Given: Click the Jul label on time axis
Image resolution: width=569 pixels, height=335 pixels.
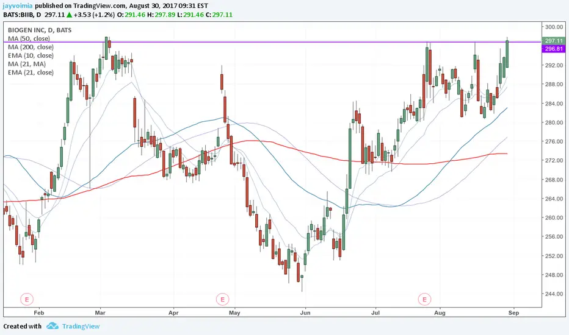Looking at the screenshot, I should tap(375, 312).
